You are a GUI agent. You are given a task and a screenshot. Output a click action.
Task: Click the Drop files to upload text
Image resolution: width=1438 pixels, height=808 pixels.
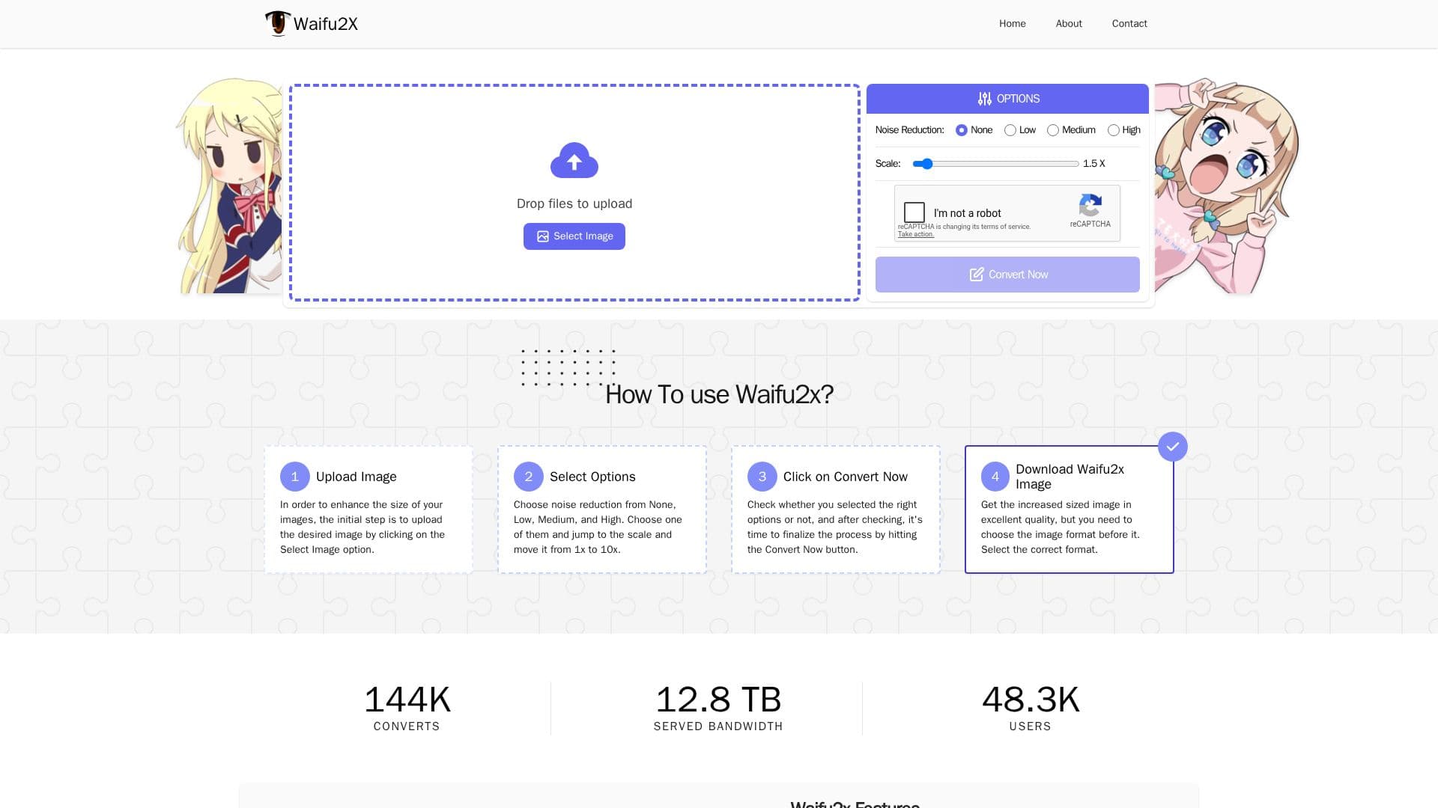[x=574, y=203]
